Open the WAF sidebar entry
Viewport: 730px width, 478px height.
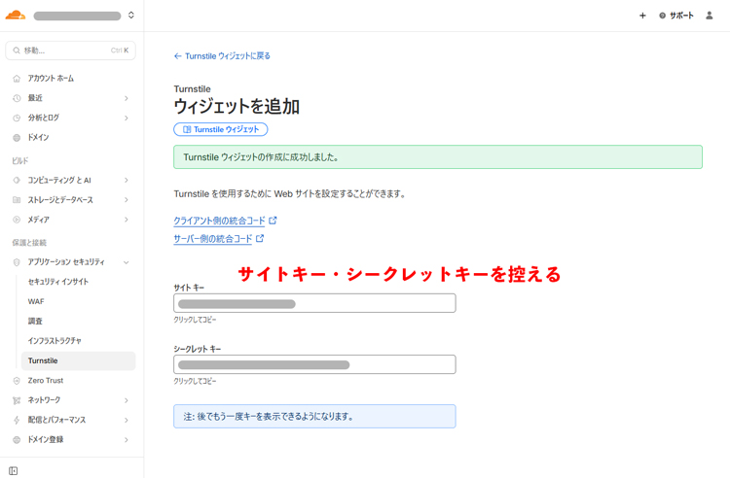(36, 301)
